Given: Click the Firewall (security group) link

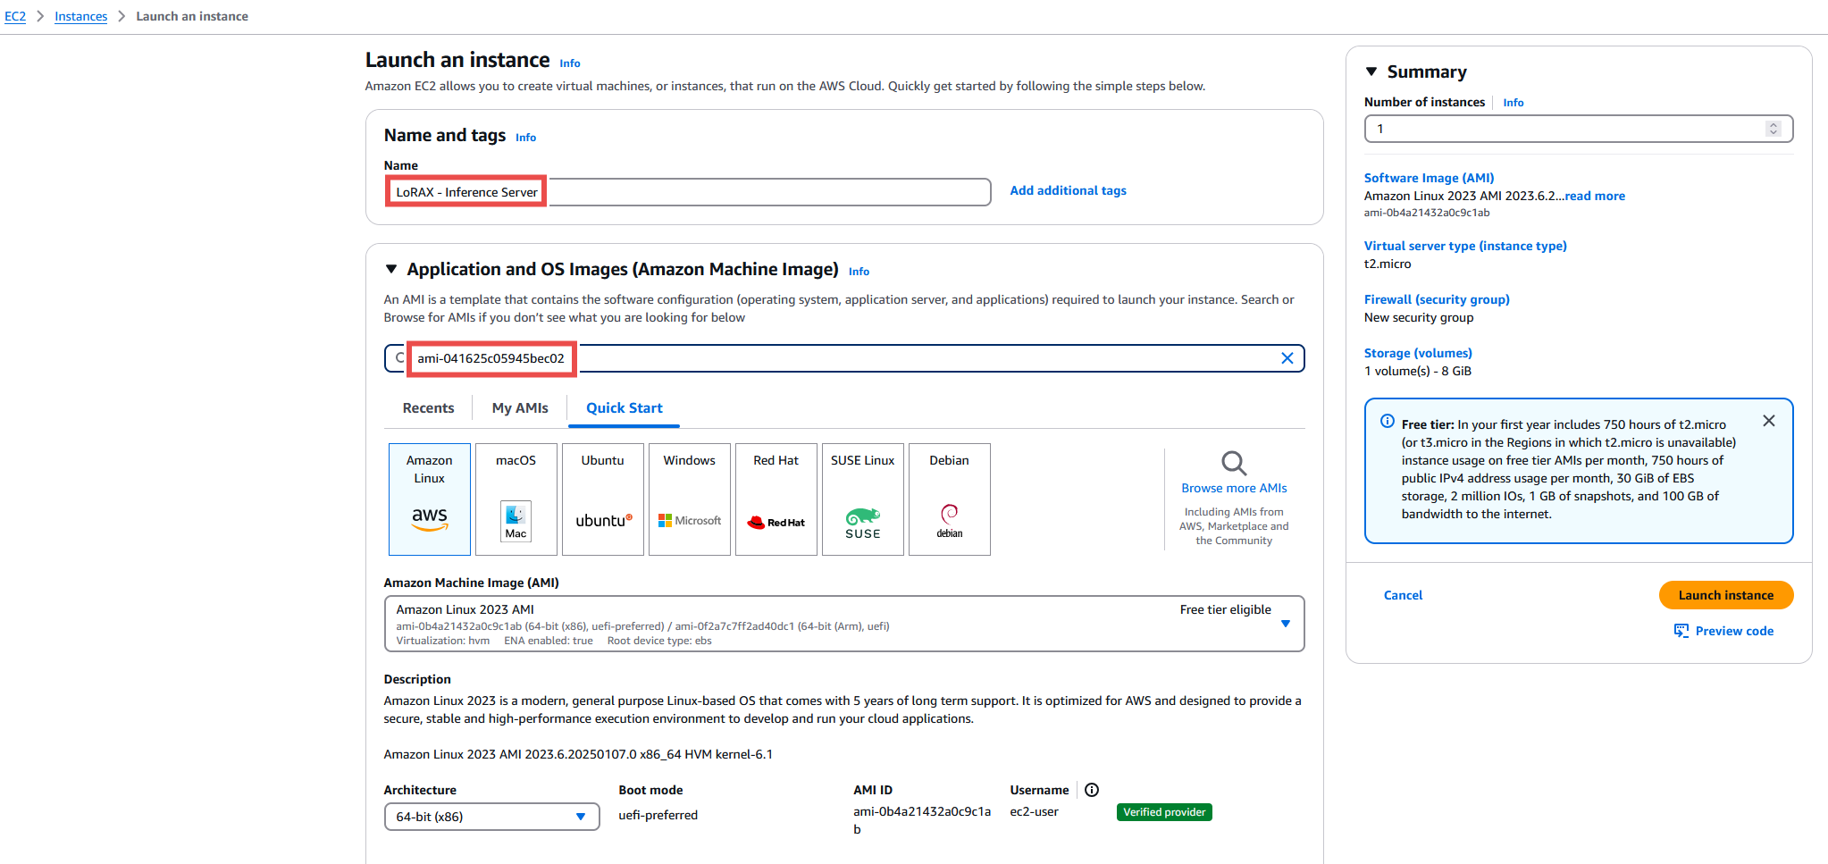Looking at the screenshot, I should [1437, 299].
